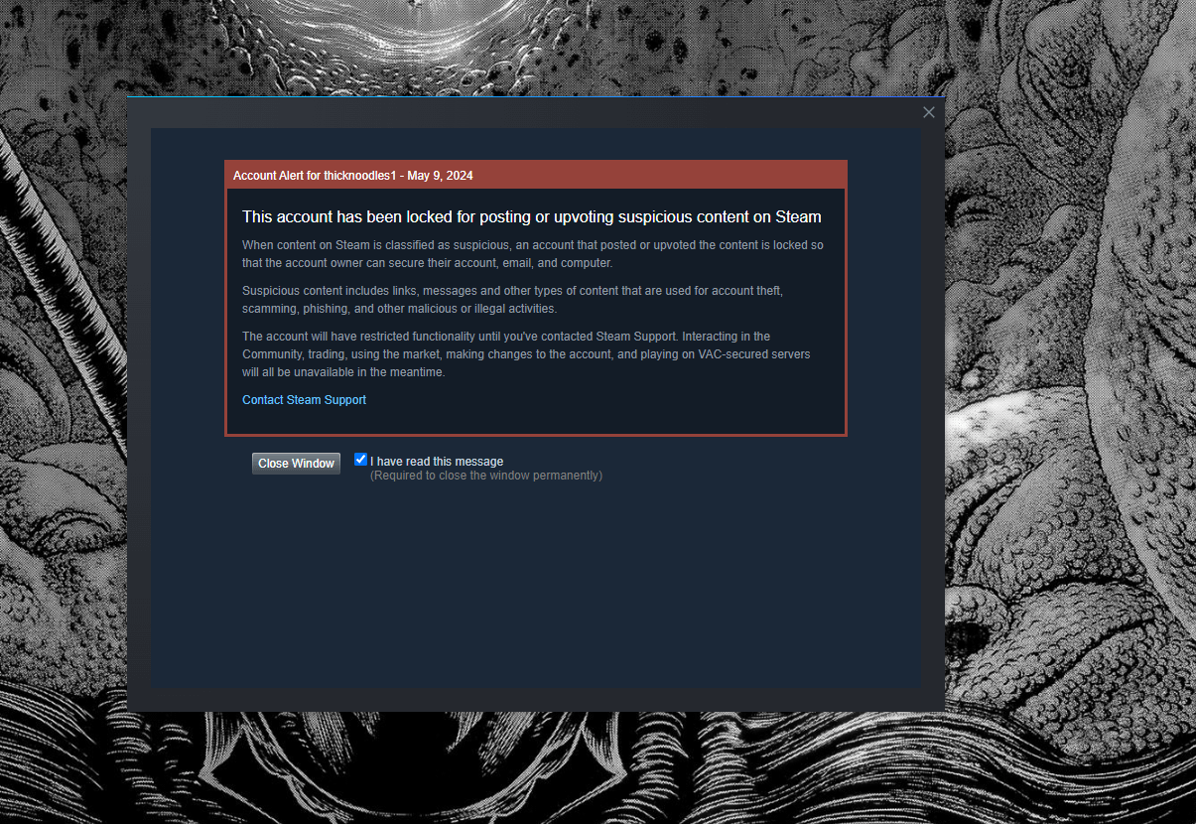Open the Contact Steam Support link

click(x=304, y=400)
